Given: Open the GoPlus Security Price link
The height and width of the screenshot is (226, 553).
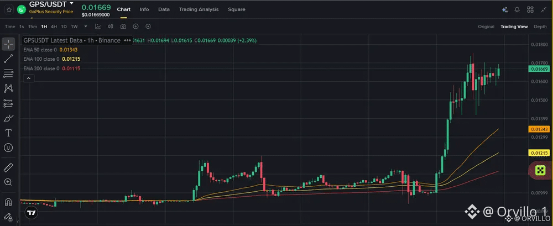Looking at the screenshot, I should 51,12.
